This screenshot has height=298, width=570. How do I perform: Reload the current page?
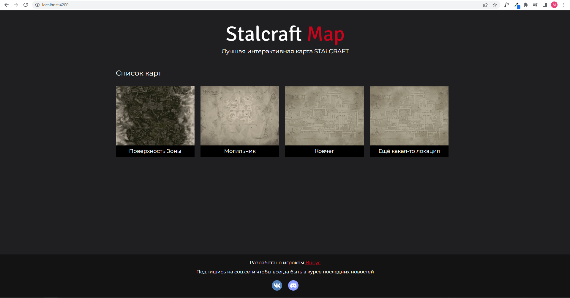(26, 5)
